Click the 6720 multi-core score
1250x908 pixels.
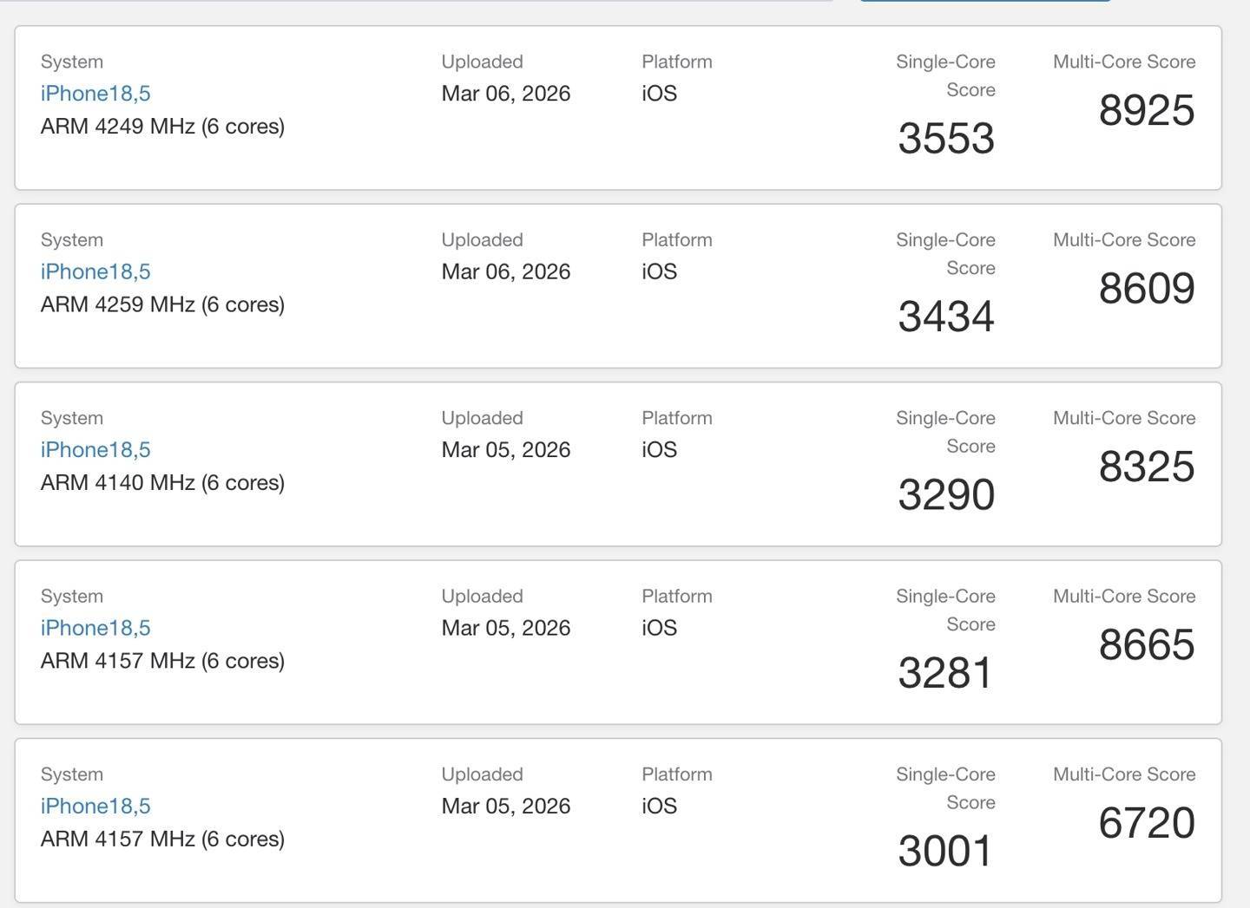tap(1146, 823)
